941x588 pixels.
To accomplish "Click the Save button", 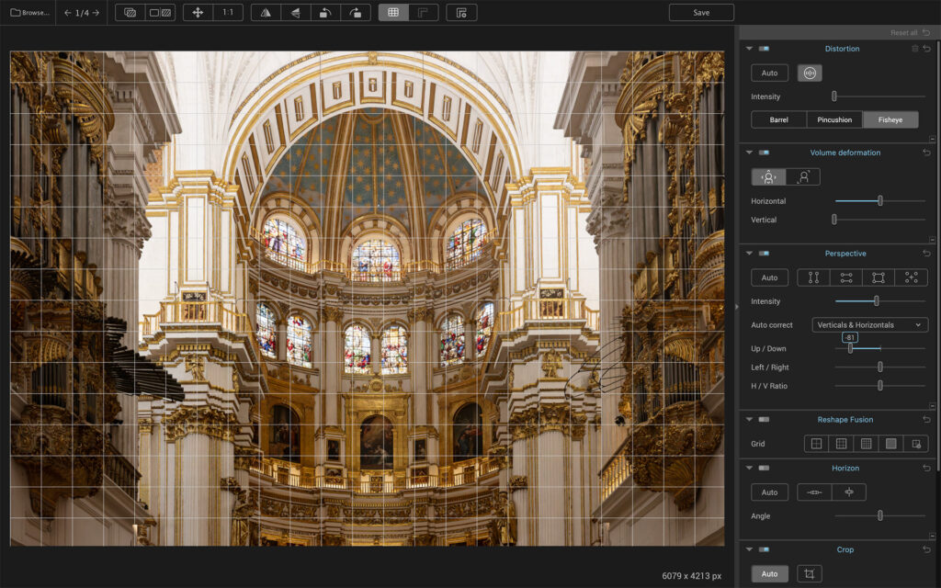I will 701,13.
